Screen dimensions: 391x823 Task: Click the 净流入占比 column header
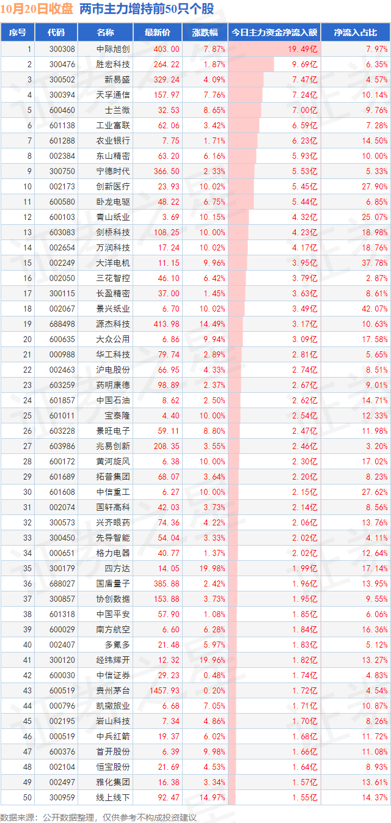click(x=356, y=32)
